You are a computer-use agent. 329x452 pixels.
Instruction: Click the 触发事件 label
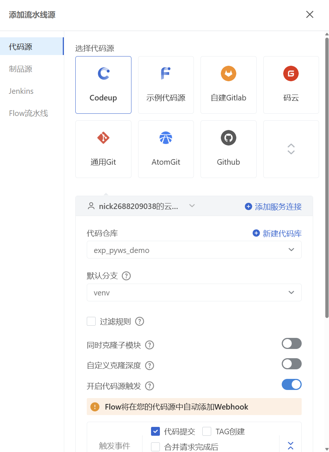coord(114,446)
